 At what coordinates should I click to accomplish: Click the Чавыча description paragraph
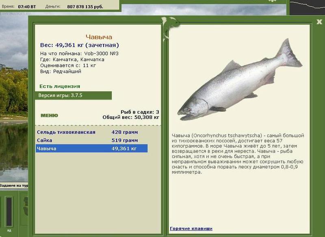click(238, 154)
